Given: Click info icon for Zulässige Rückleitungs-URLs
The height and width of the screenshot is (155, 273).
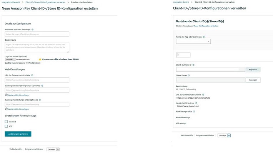Looking at the screenshot, I should click(40, 100).
